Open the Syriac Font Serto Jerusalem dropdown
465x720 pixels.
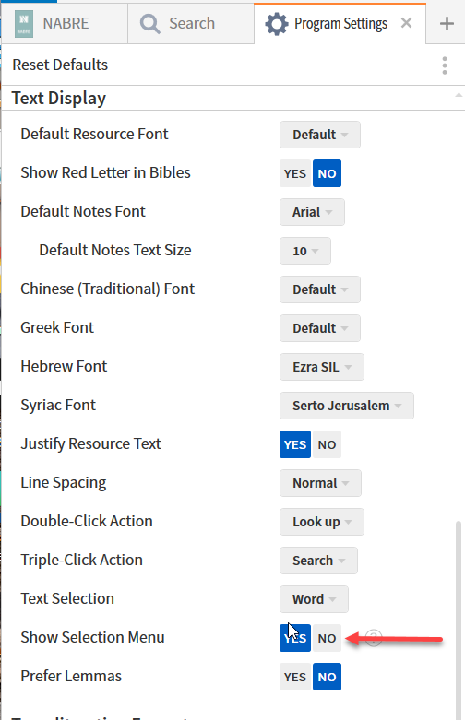[x=347, y=406]
